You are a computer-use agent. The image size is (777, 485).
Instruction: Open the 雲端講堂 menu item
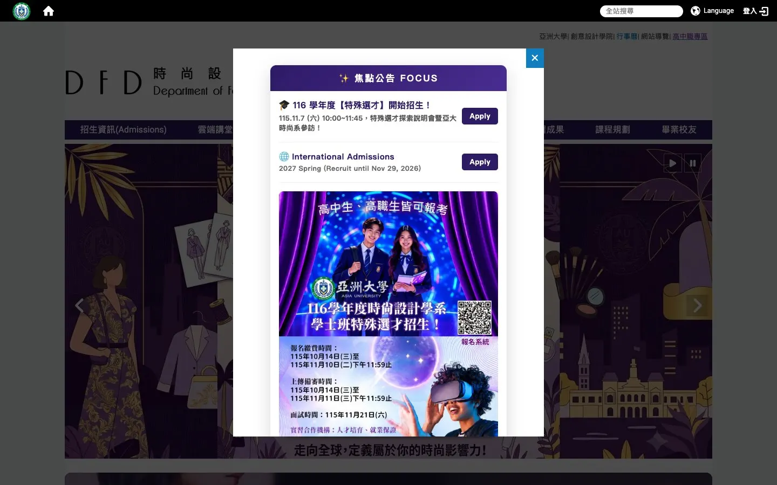[215, 129]
